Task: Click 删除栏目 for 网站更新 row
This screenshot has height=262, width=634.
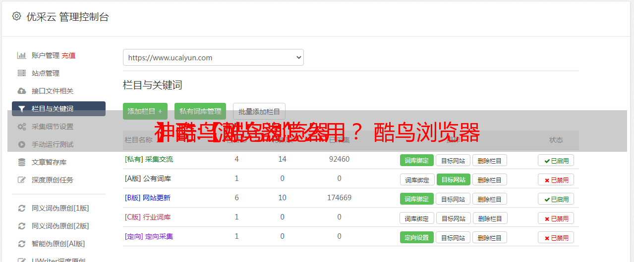Action: tap(490, 199)
